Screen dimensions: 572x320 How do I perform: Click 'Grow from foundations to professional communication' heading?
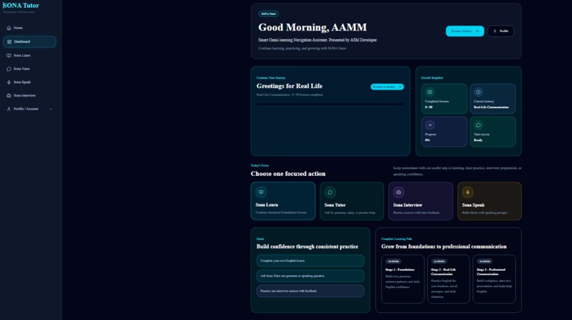point(444,247)
